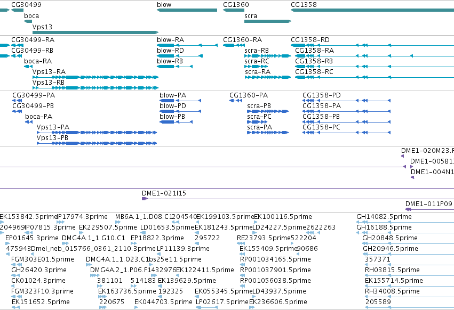Select protein label CG1358-PB
Image resolution: width=454 pixels, height=310 pixels.
pos(321,117)
